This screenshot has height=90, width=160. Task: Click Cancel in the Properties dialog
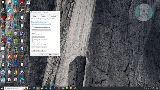click(x=49, y=54)
